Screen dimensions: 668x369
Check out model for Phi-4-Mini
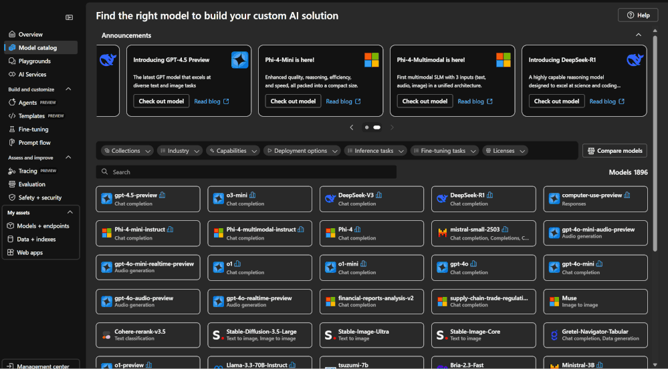point(293,101)
